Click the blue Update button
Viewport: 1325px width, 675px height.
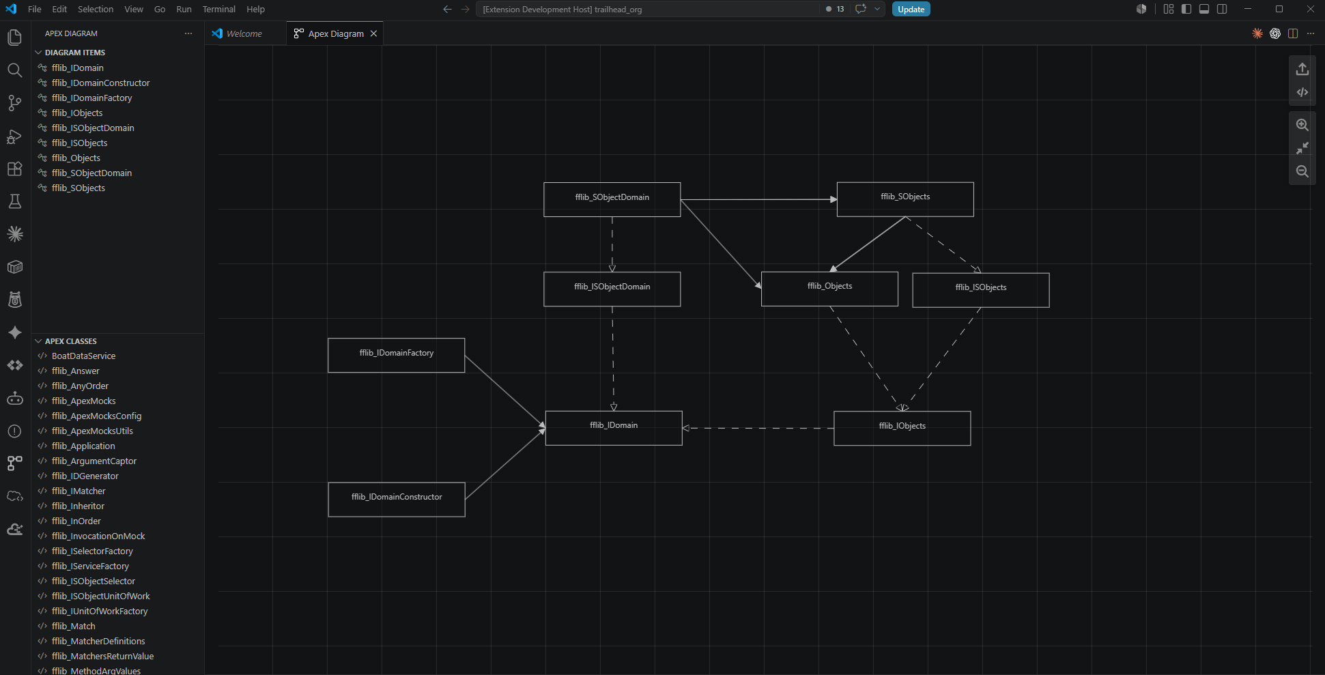point(911,9)
